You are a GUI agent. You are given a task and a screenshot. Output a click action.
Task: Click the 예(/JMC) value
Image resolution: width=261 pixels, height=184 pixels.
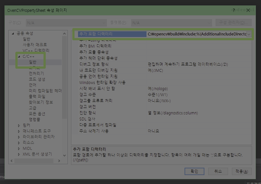pyautogui.click(x=155, y=71)
